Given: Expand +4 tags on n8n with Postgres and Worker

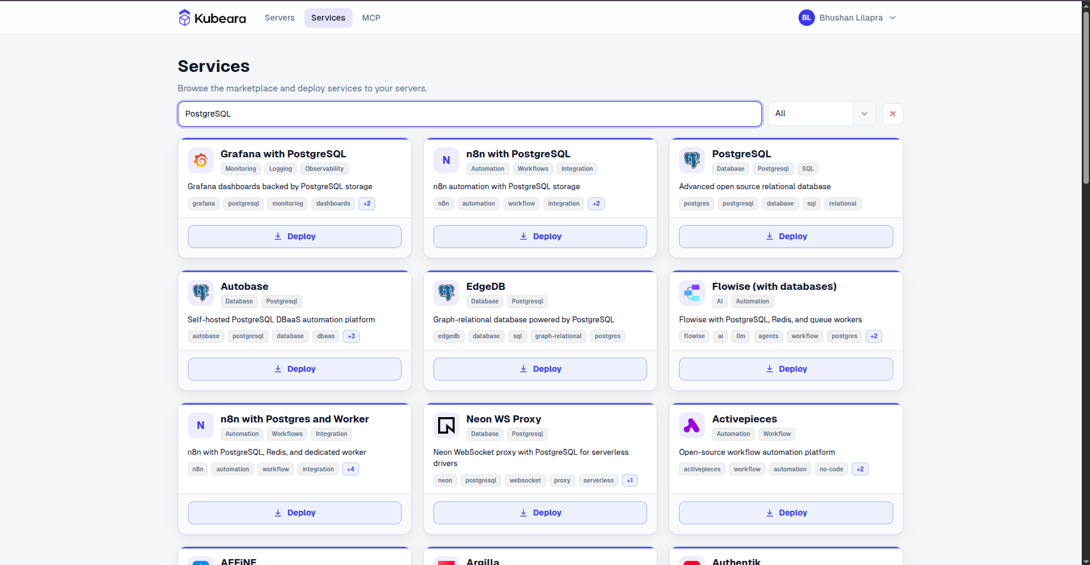Looking at the screenshot, I should (x=350, y=470).
